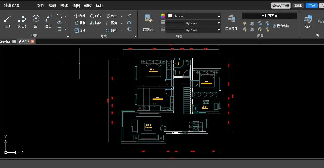Pick the 圆弧 (Arc) tool
The height and width of the screenshot is (168, 324).
pos(48,21)
